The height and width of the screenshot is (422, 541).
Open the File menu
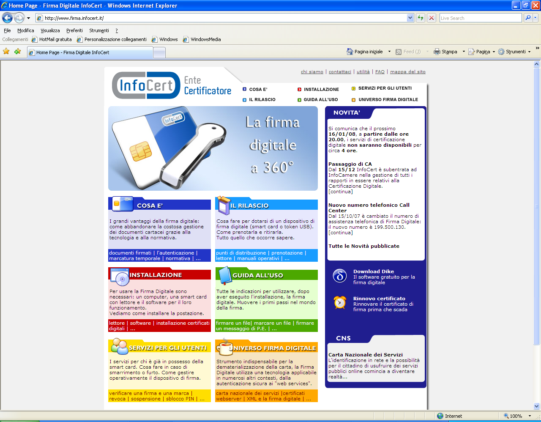[7, 30]
